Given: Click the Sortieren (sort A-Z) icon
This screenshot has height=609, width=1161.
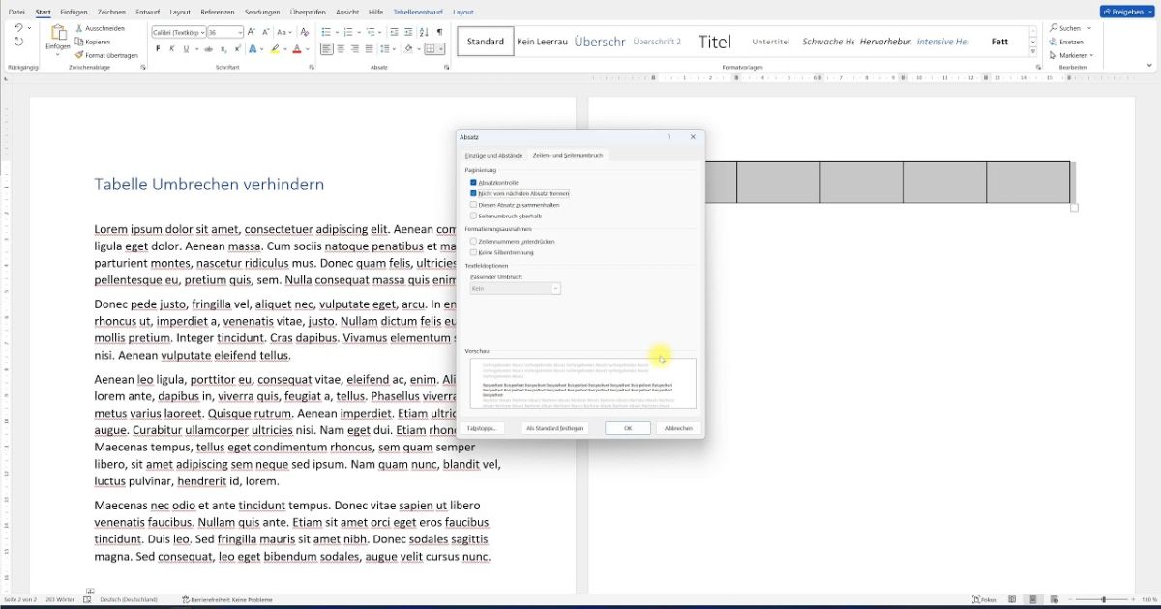Looking at the screenshot, I should [x=425, y=31].
